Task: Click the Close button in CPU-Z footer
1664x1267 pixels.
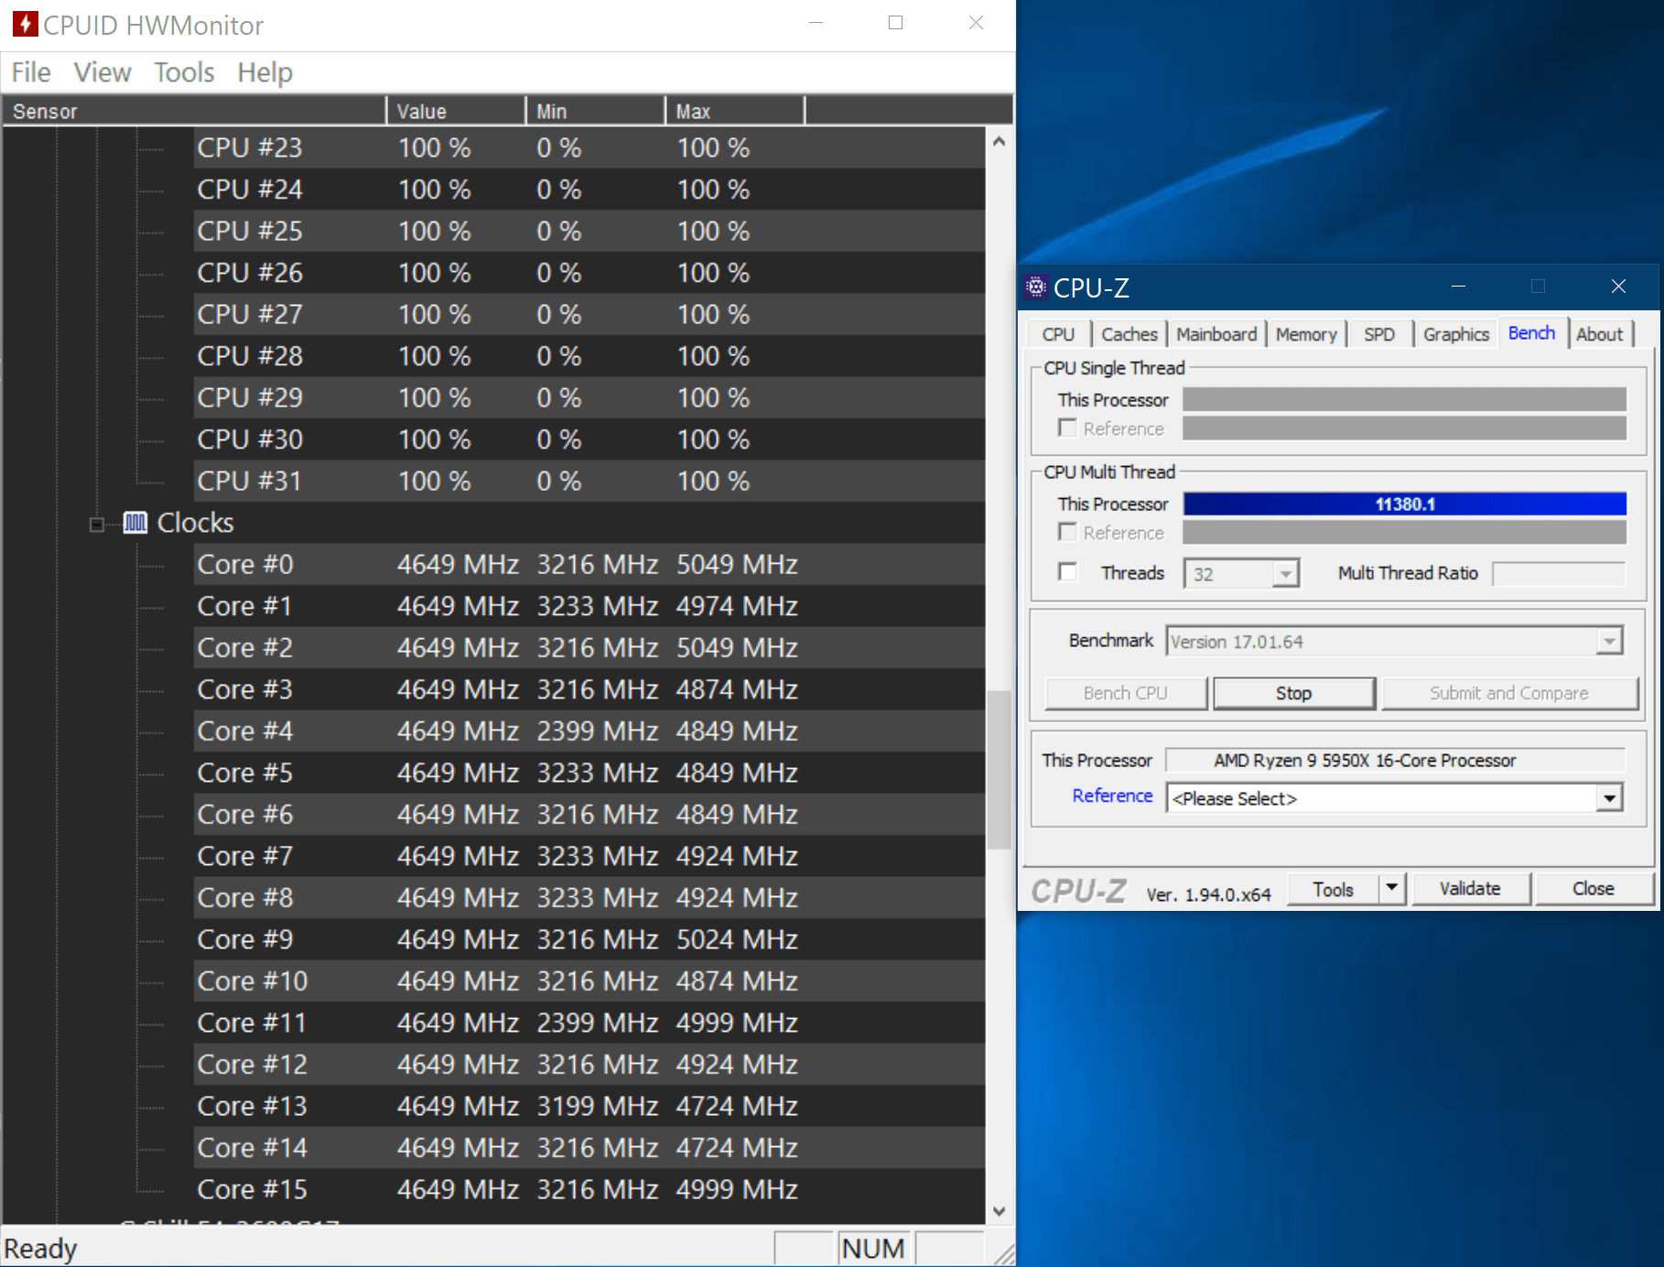Action: tap(1593, 889)
